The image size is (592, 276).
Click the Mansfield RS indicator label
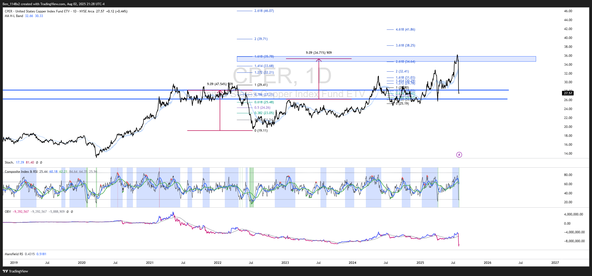14,254
